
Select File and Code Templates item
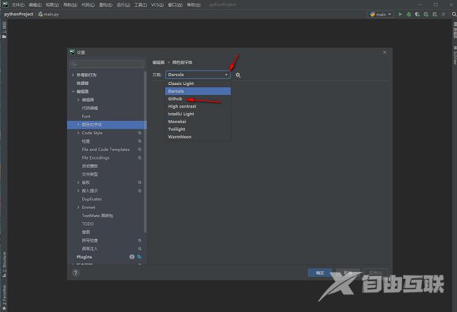pos(105,150)
